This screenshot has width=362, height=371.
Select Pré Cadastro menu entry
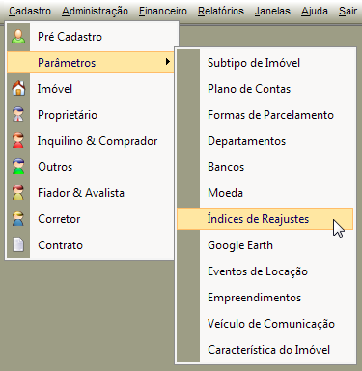tap(92, 37)
